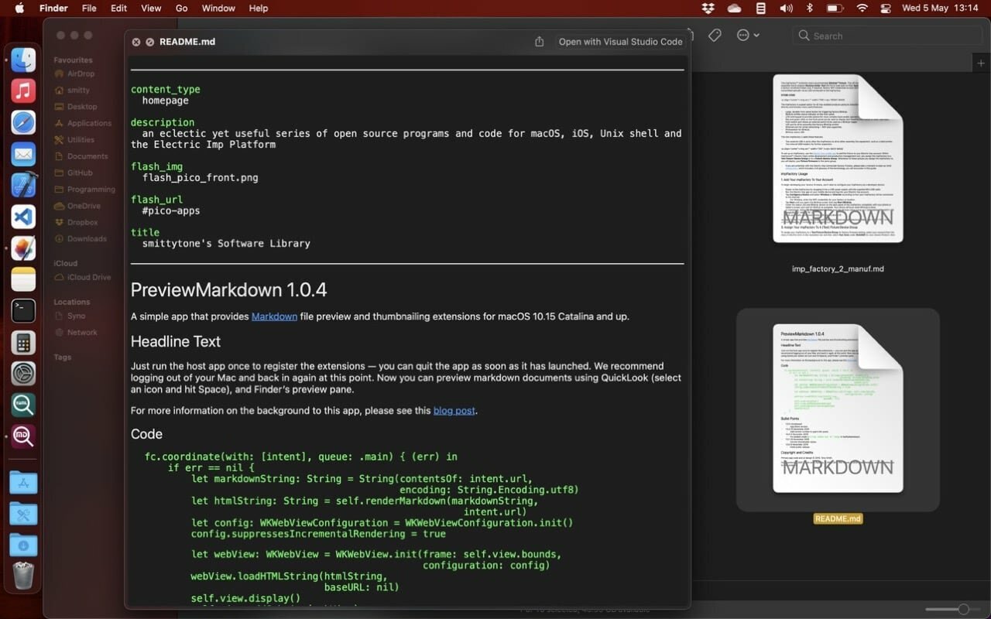Click the tag icon in the Finder toolbar
991x619 pixels.
[715, 35]
